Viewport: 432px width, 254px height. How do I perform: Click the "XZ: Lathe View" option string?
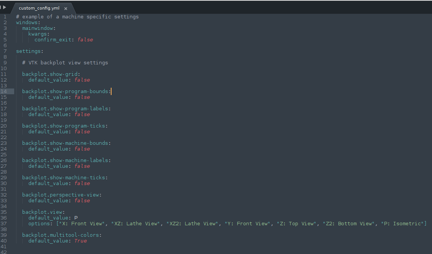pos(136,224)
